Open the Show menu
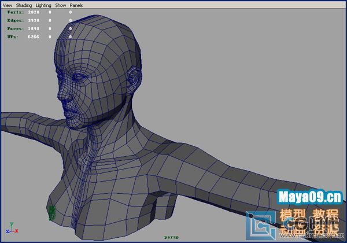The width and height of the screenshot is (347, 243). coord(61,5)
